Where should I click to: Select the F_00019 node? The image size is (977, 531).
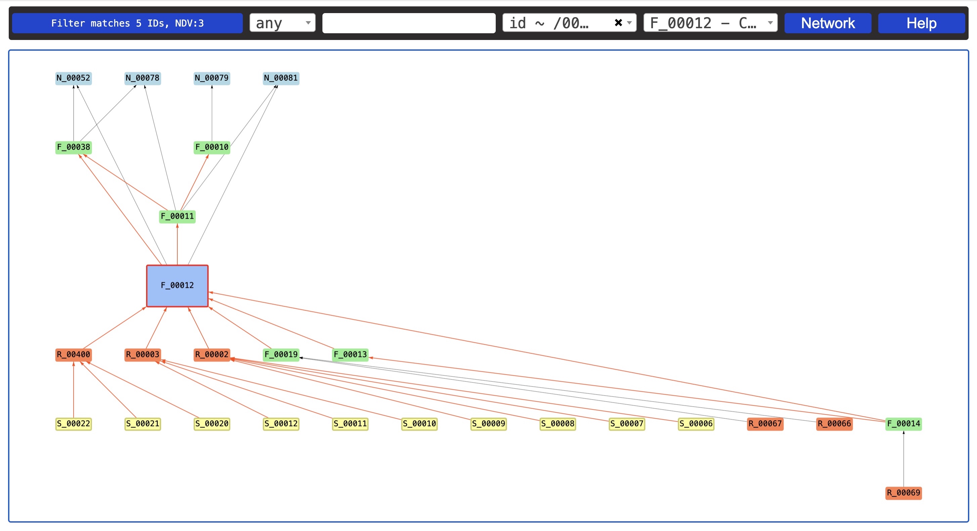pyautogui.click(x=281, y=355)
